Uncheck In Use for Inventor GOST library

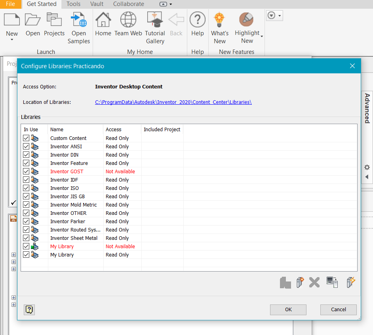pos(26,171)
